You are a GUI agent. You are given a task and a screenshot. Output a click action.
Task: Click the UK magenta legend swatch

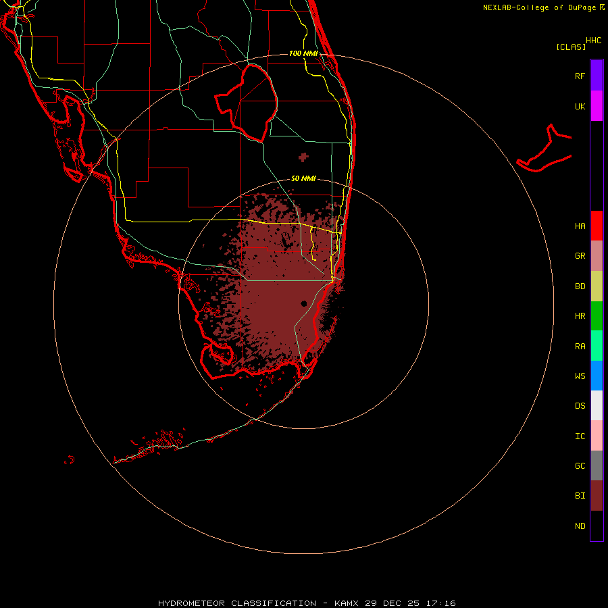click(597, 106)
